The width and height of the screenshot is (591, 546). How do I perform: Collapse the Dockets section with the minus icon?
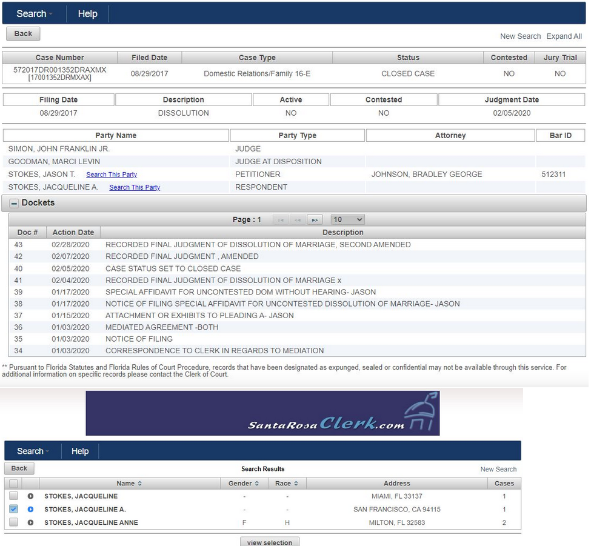(x=14, y=204)
